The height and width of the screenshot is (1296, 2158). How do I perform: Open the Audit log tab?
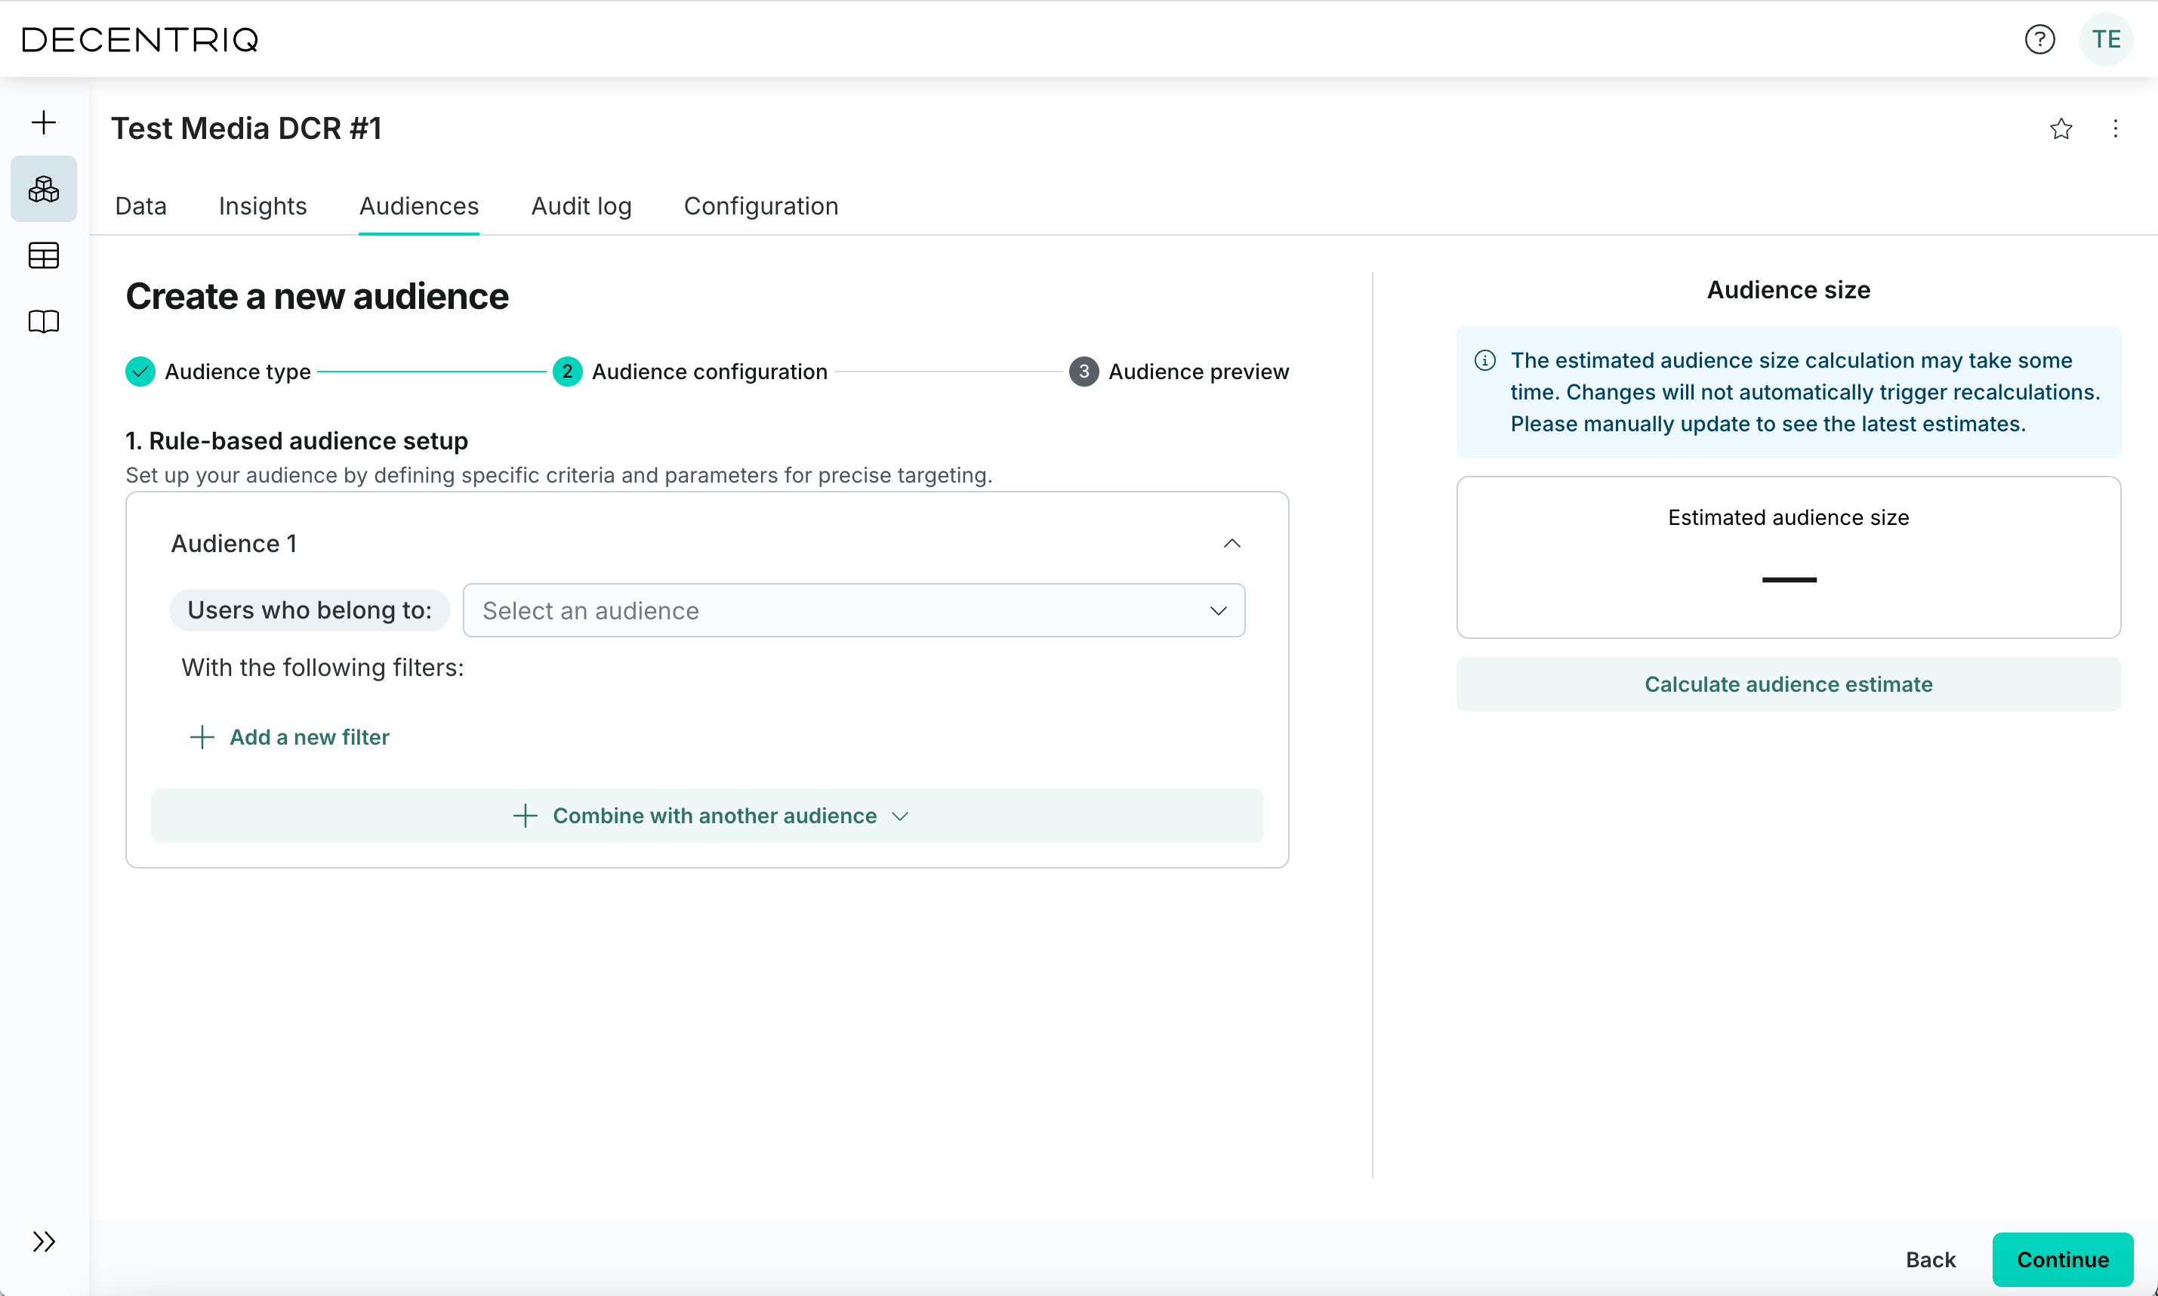(581, 206)
